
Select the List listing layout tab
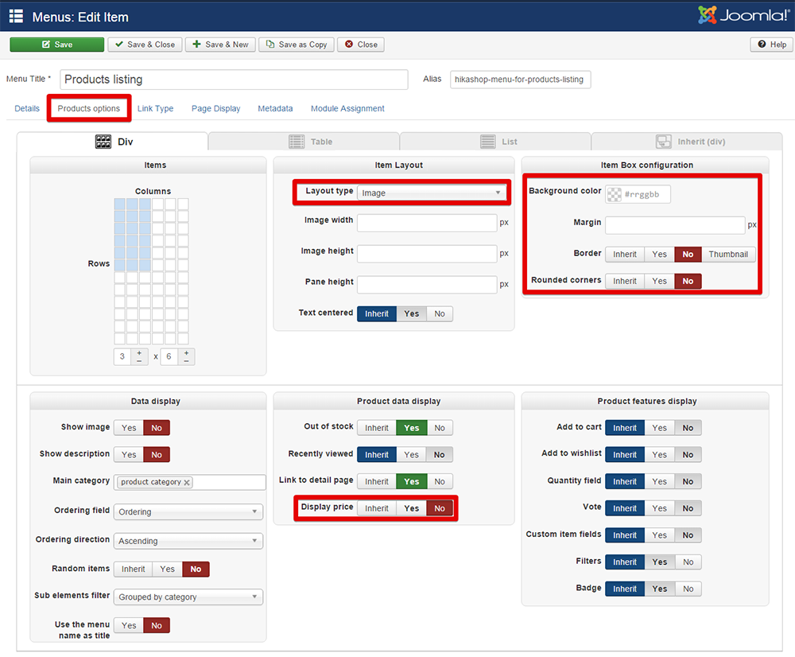pyautogui.click(x=495, y=142)
